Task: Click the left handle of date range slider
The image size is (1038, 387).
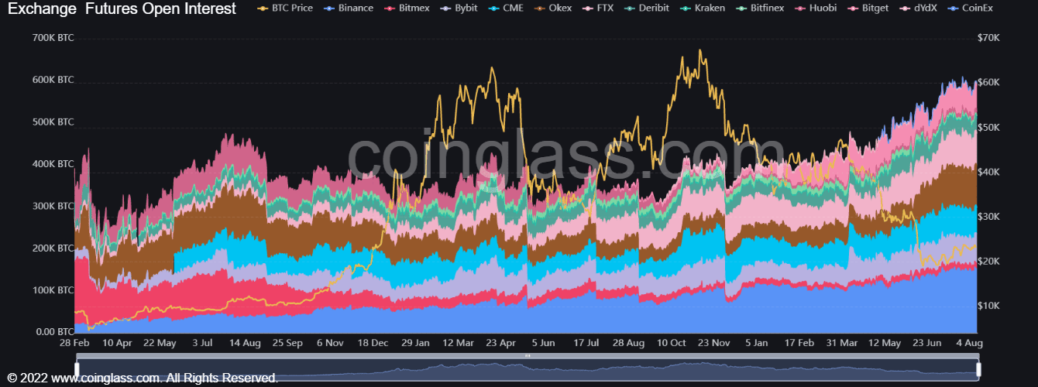Action: [x=77, y=370]
